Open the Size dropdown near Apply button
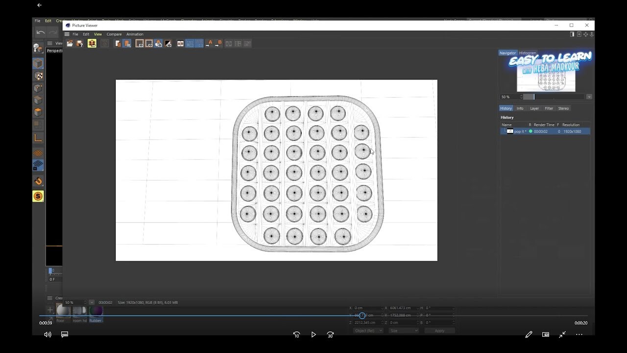 [403, 330]
